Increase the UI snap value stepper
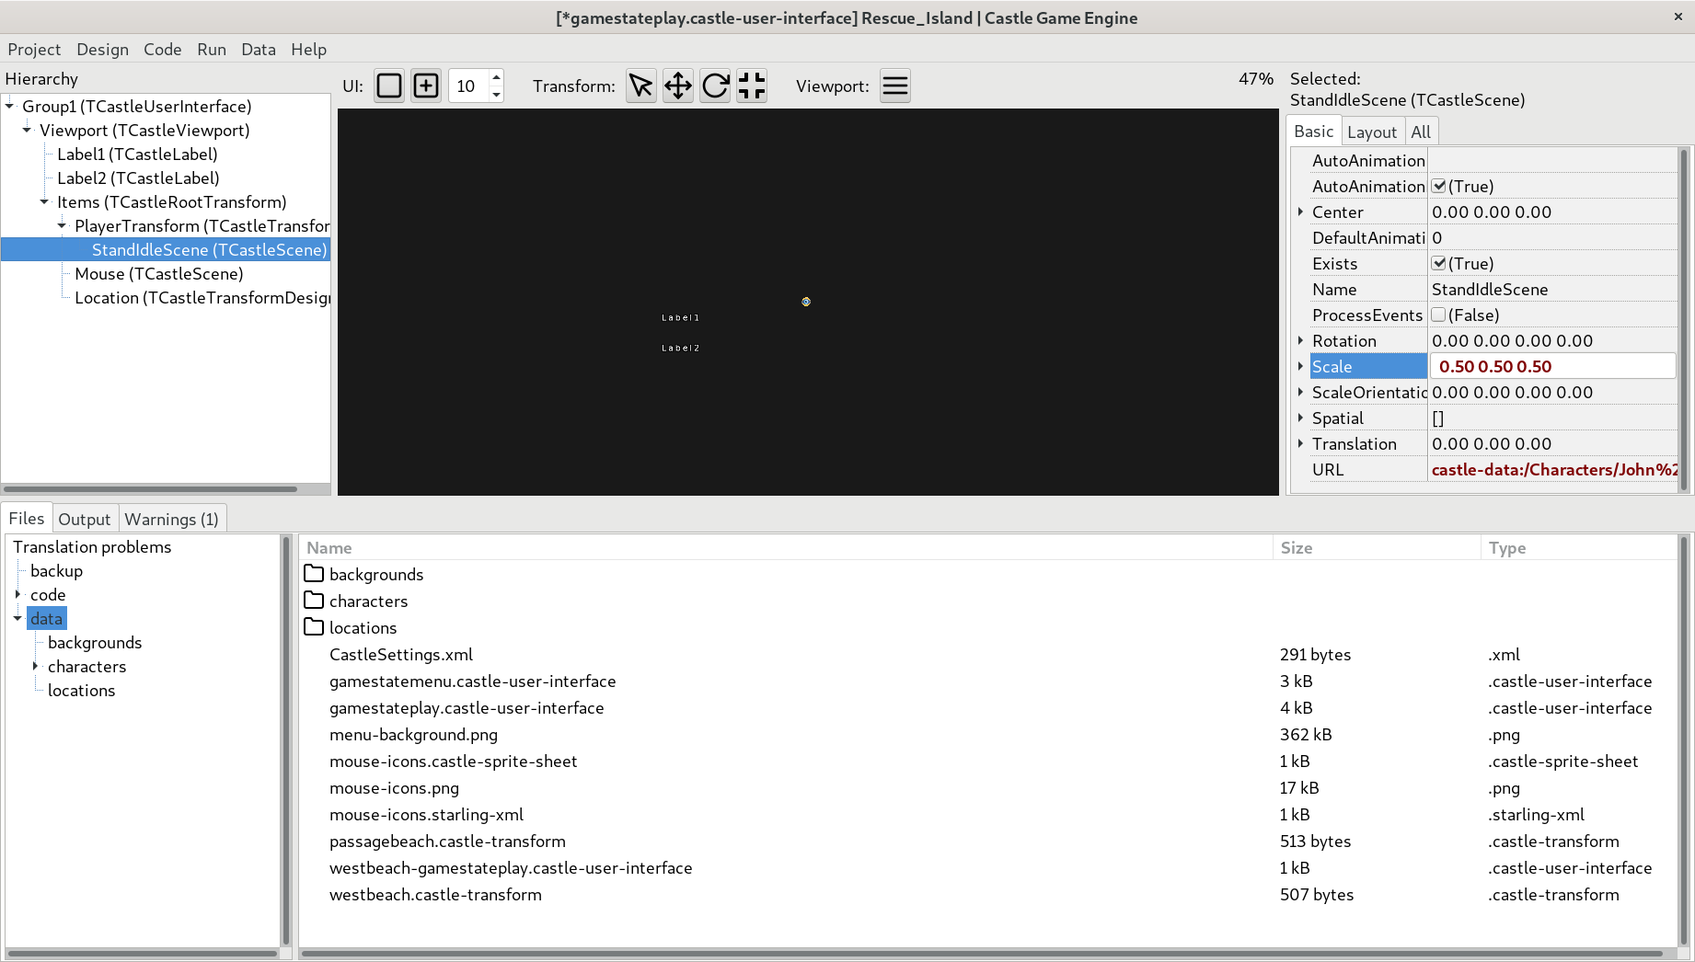 [x=497, y=77]
